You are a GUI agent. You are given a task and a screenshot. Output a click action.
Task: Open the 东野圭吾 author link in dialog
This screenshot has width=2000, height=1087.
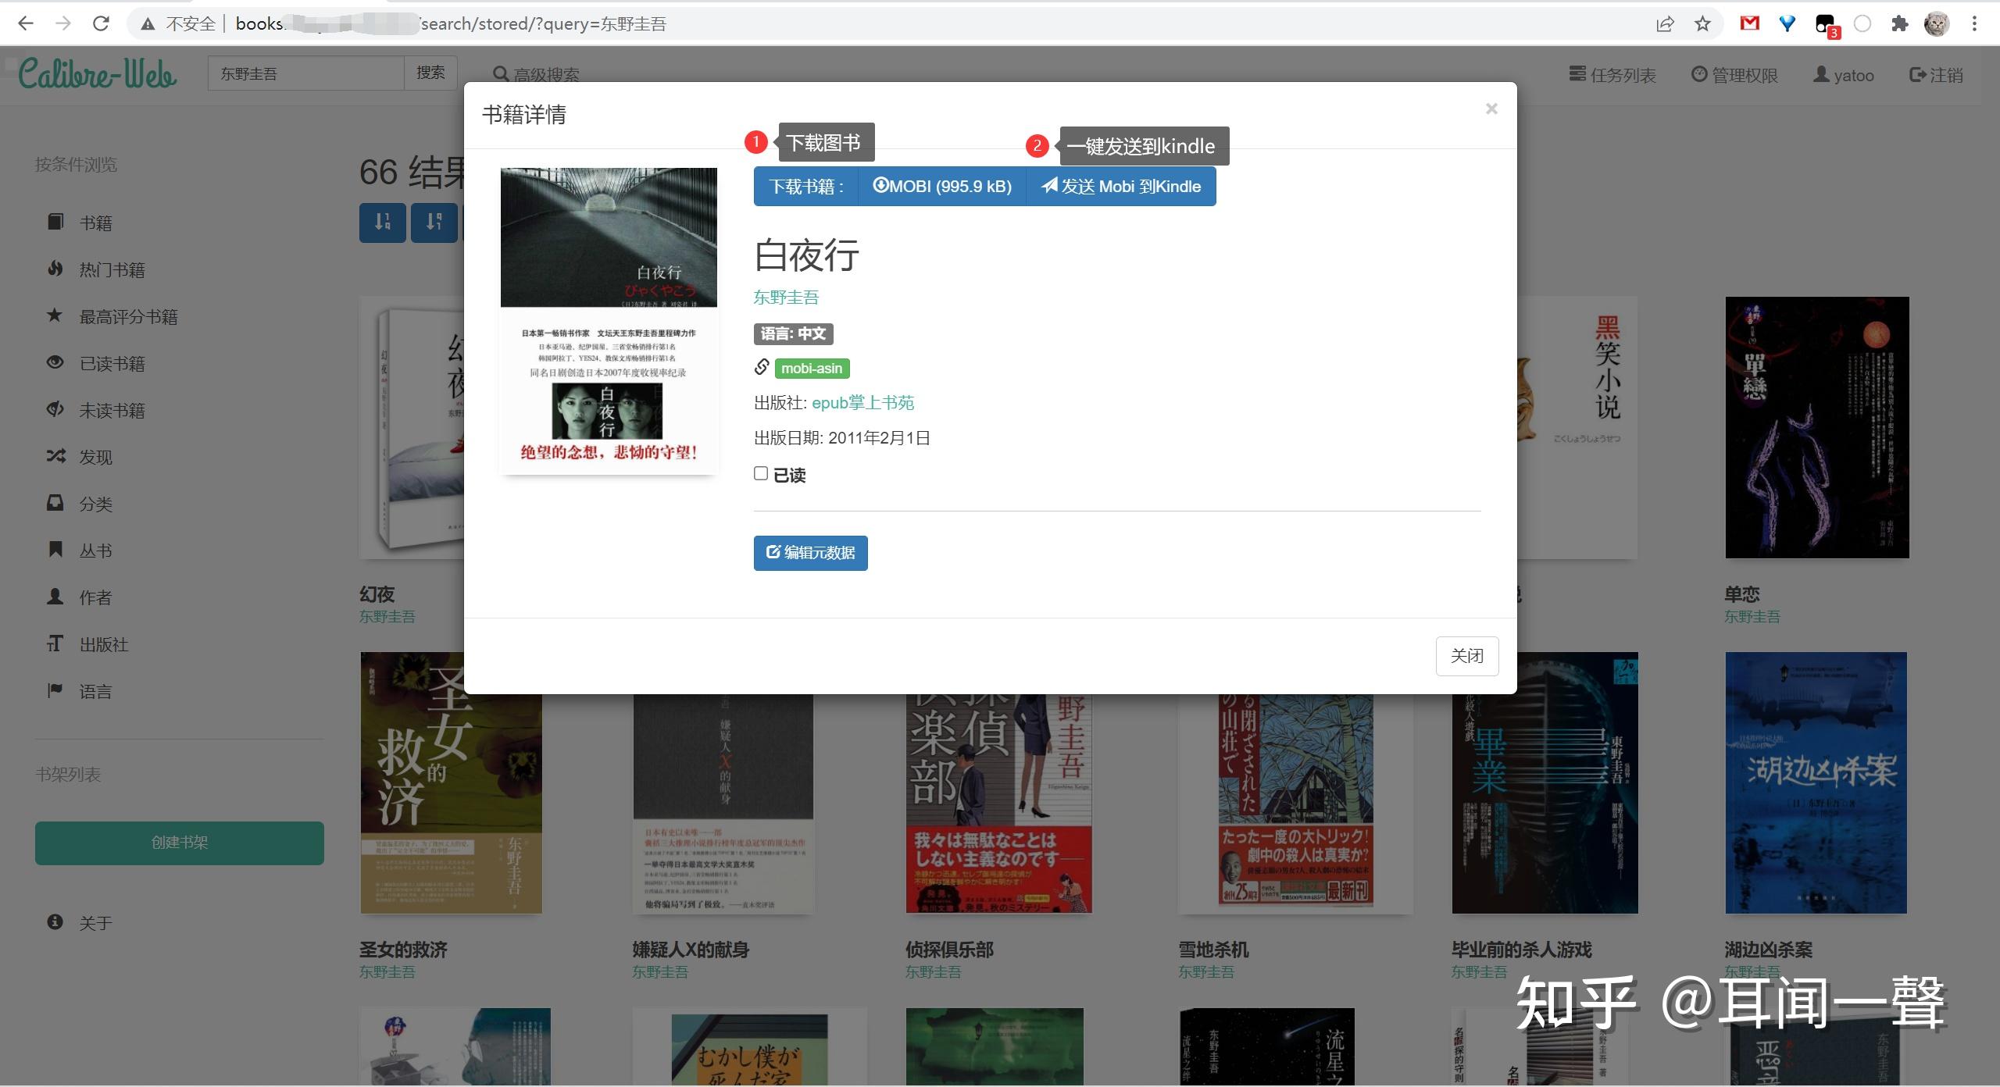click(785, 298)
